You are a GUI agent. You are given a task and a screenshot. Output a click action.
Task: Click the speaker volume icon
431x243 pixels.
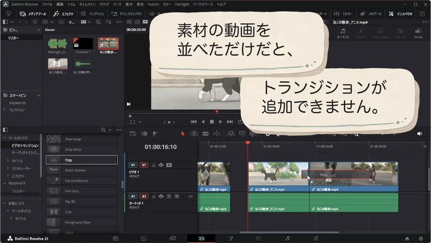point(419,134)
